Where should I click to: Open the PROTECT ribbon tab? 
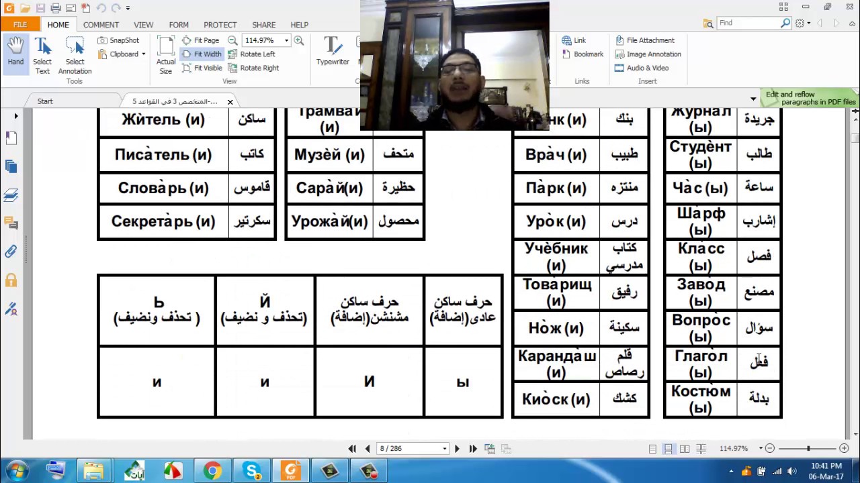[220, 25]
